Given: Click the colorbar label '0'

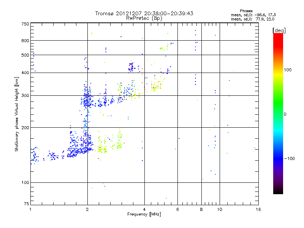Looking at the screenshot, I should [x=285, y=114].
